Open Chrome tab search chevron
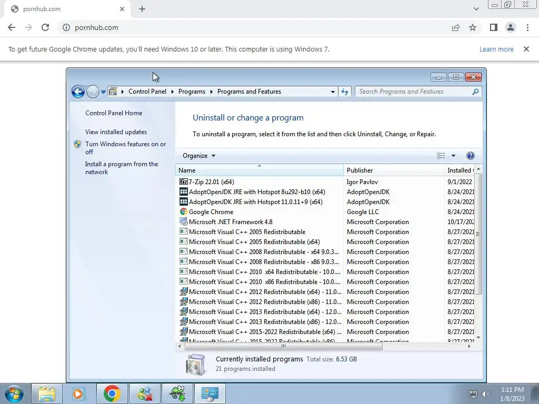The height and width of the screenshot is (404, 539). pos(476,9)
